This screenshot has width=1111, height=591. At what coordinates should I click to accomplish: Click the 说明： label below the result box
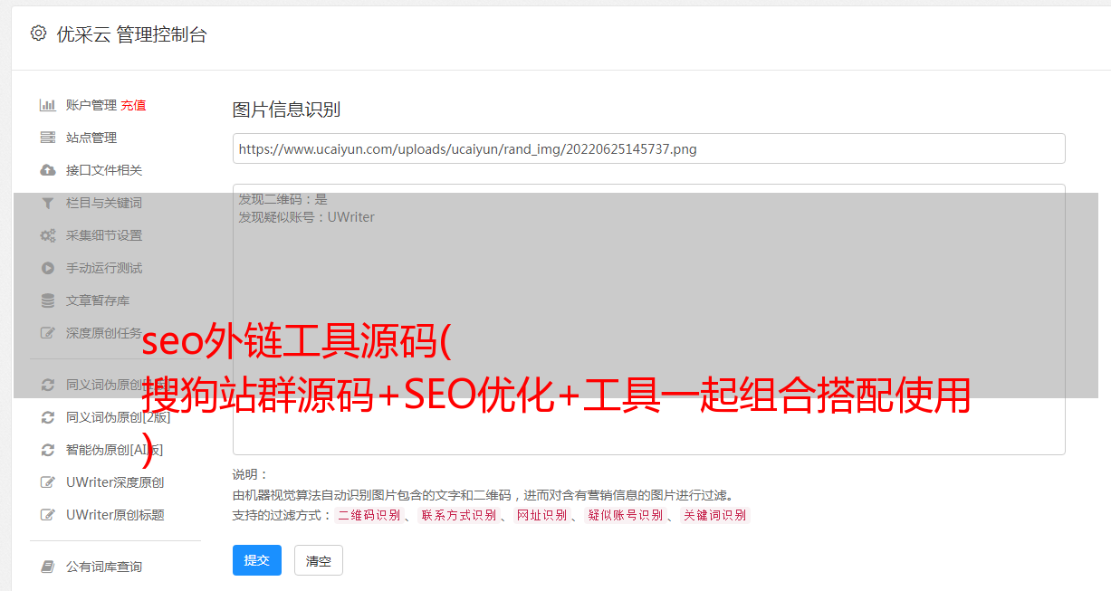(x=251, y=474)
